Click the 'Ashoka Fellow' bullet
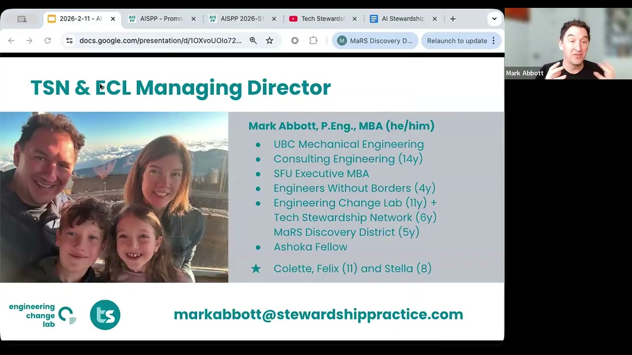This screenshot has width=632, height=355. [x=311, y=247]
